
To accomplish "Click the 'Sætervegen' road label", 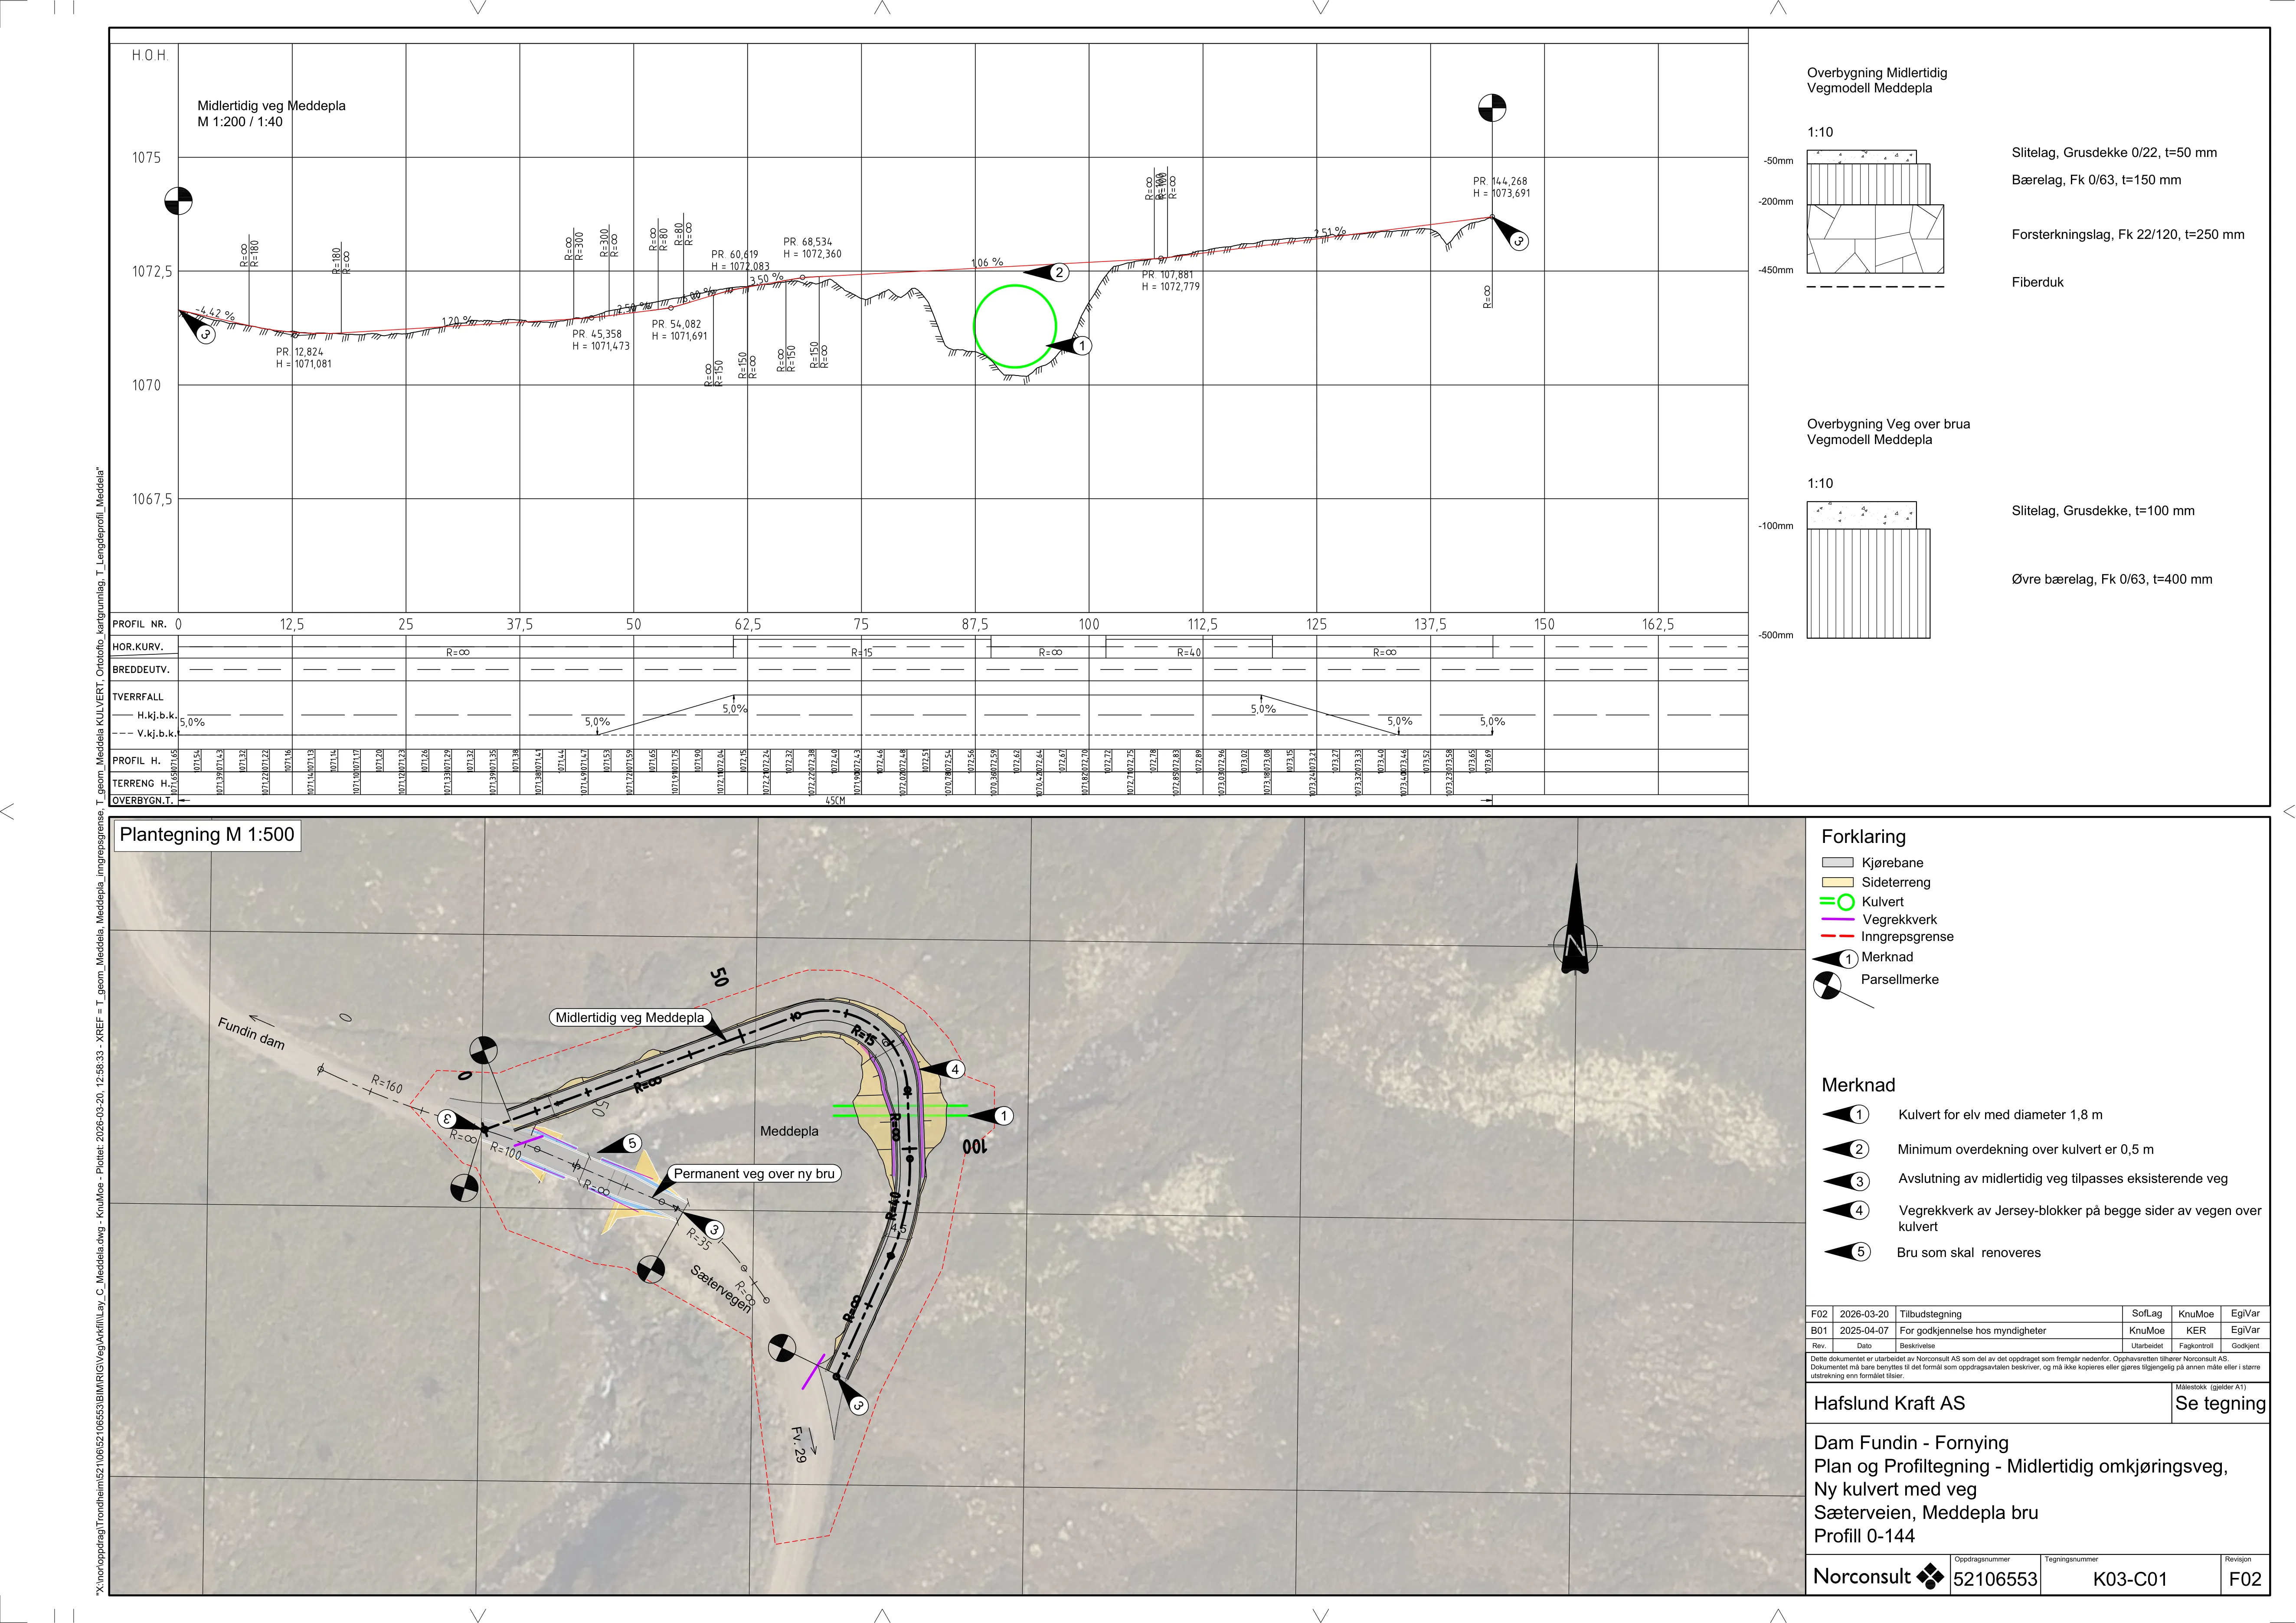I will pos(721,1289).
